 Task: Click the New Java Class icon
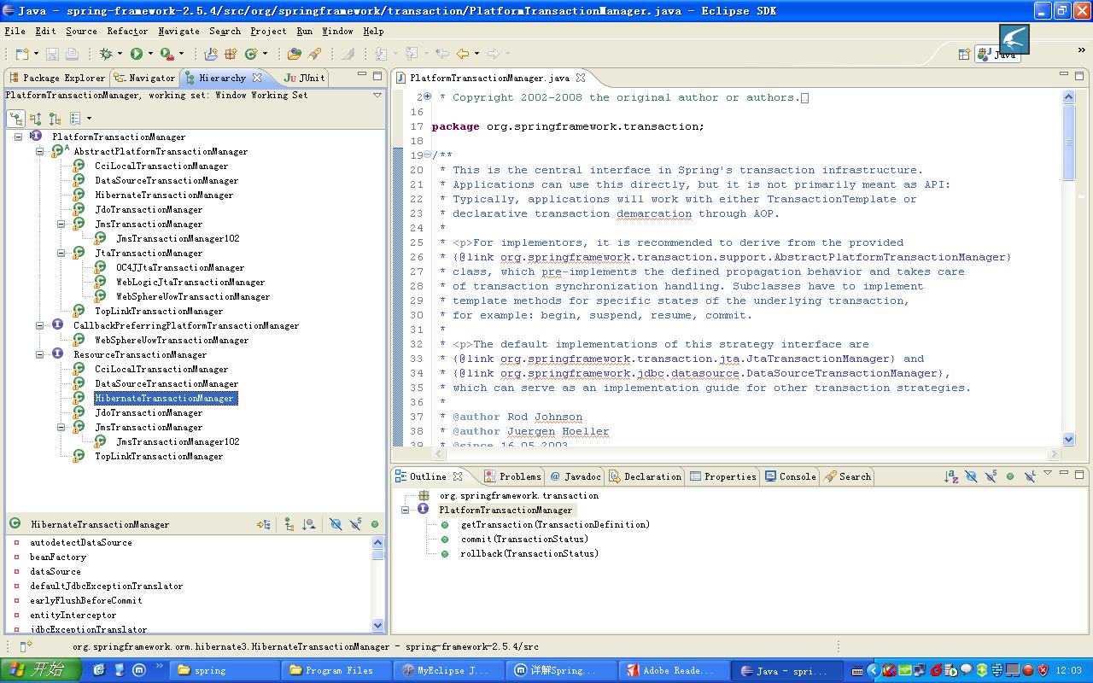251,54
